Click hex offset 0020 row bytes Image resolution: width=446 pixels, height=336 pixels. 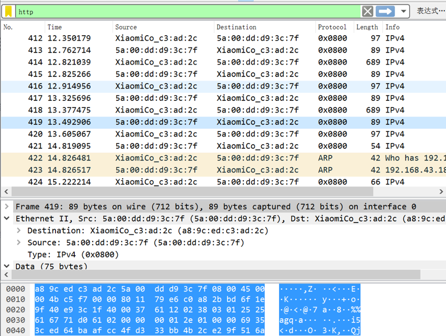coord(150,310)
